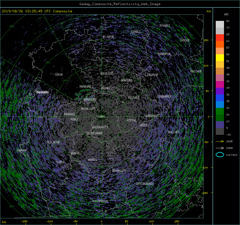Select the JEVARGI map label
240x225 pixels.
coord(165,25)
